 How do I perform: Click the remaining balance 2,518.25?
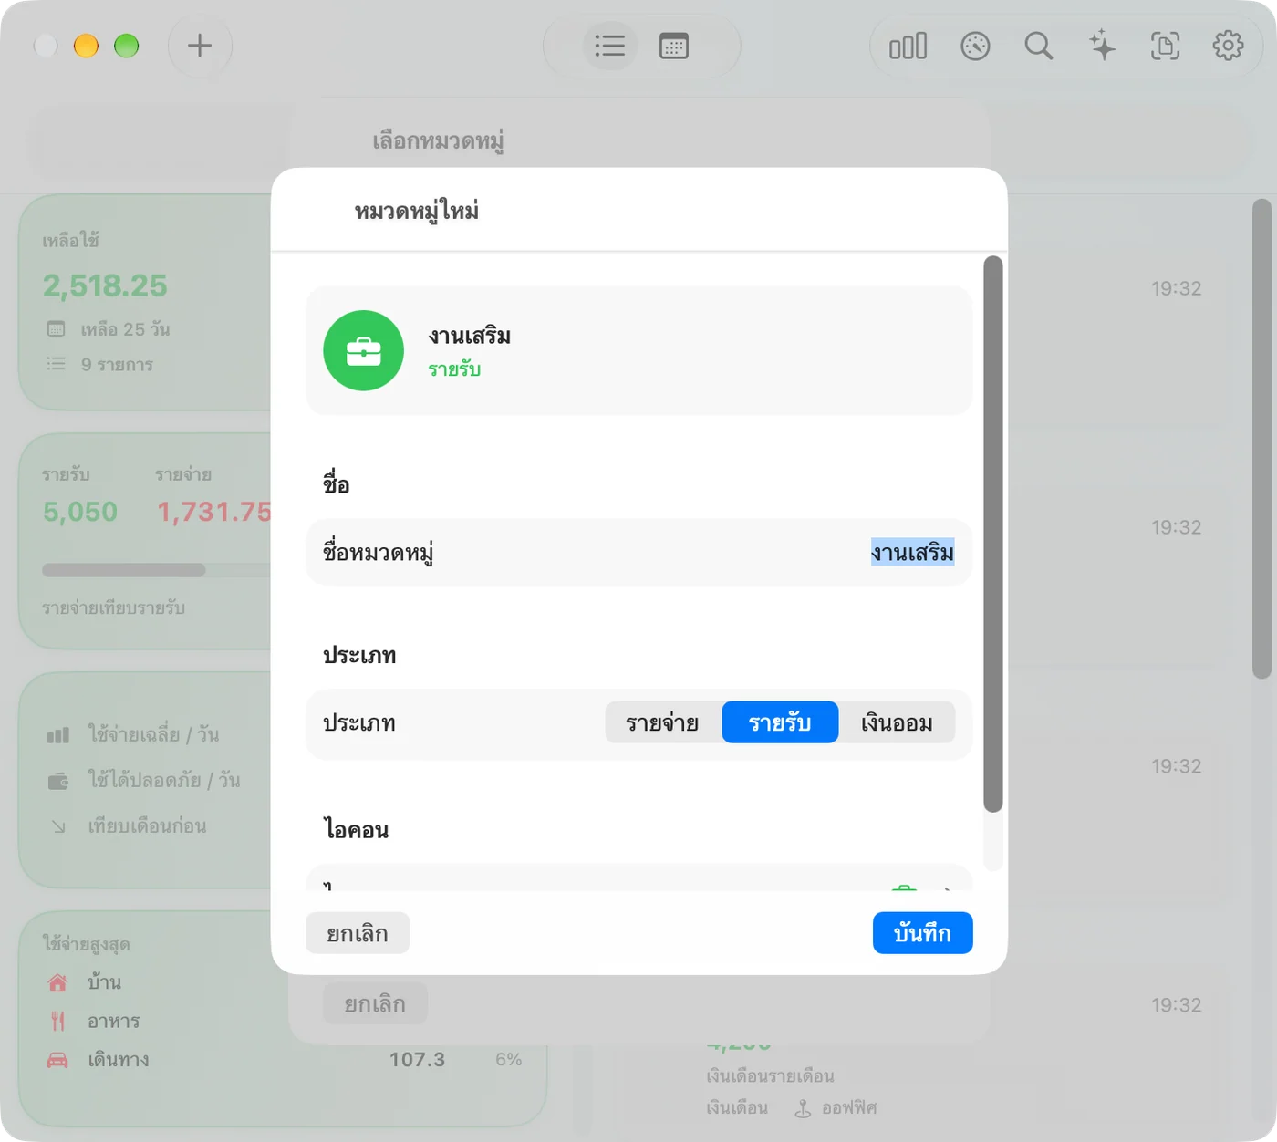105,286
